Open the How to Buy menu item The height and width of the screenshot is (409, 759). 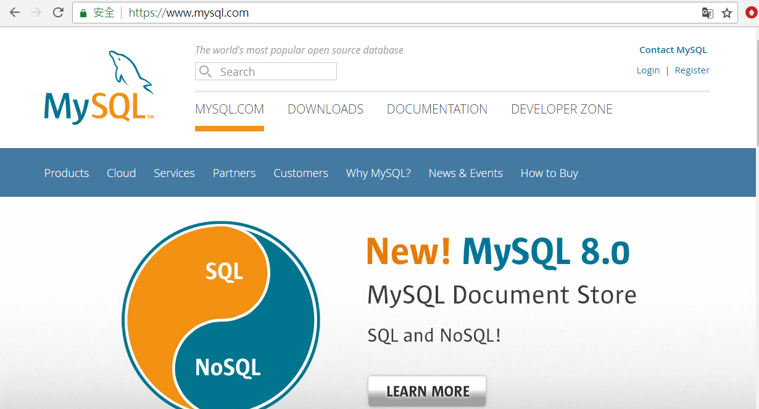(x=549, y=173)
